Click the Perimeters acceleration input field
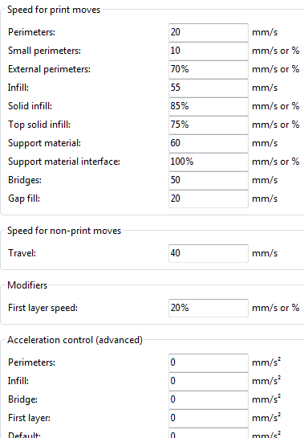304x438 pixels. (x=209, y=362)
